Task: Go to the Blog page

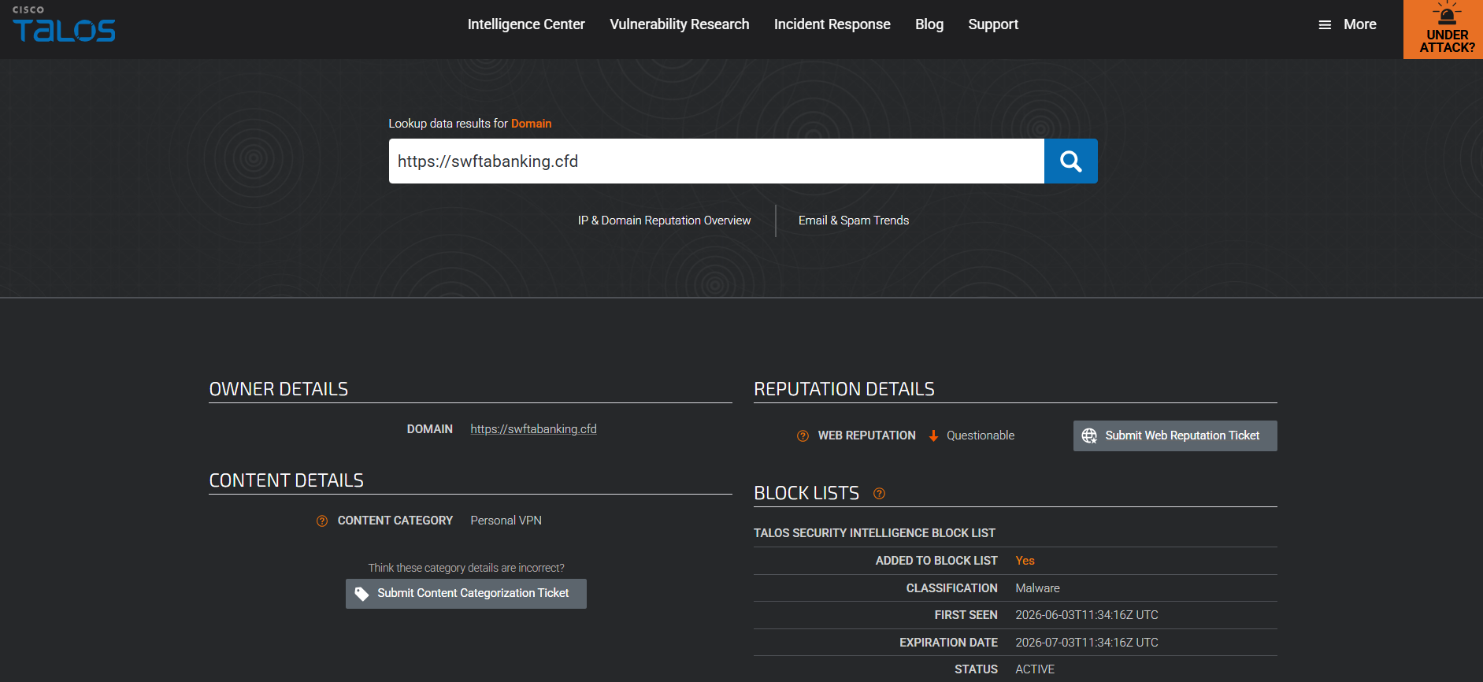Action: click(929, 24)
